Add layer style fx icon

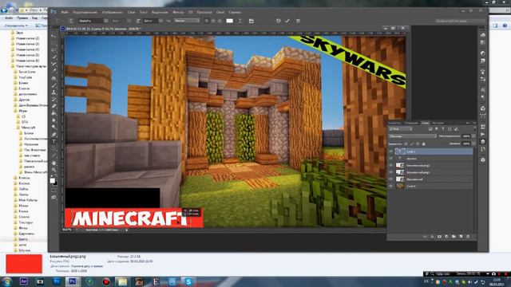[x=432, y=237]
